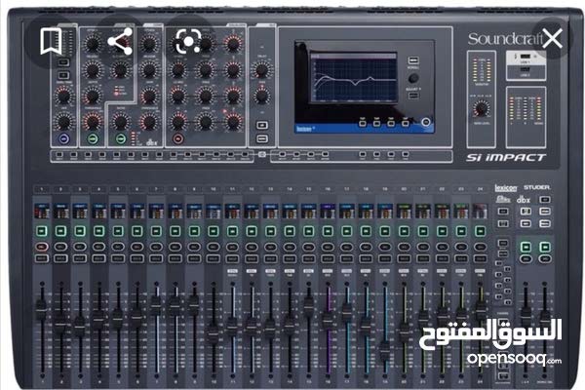This screenshot has height=390, width=585.
Task: Share the listing via the share icon
Action: coord(120,41)
